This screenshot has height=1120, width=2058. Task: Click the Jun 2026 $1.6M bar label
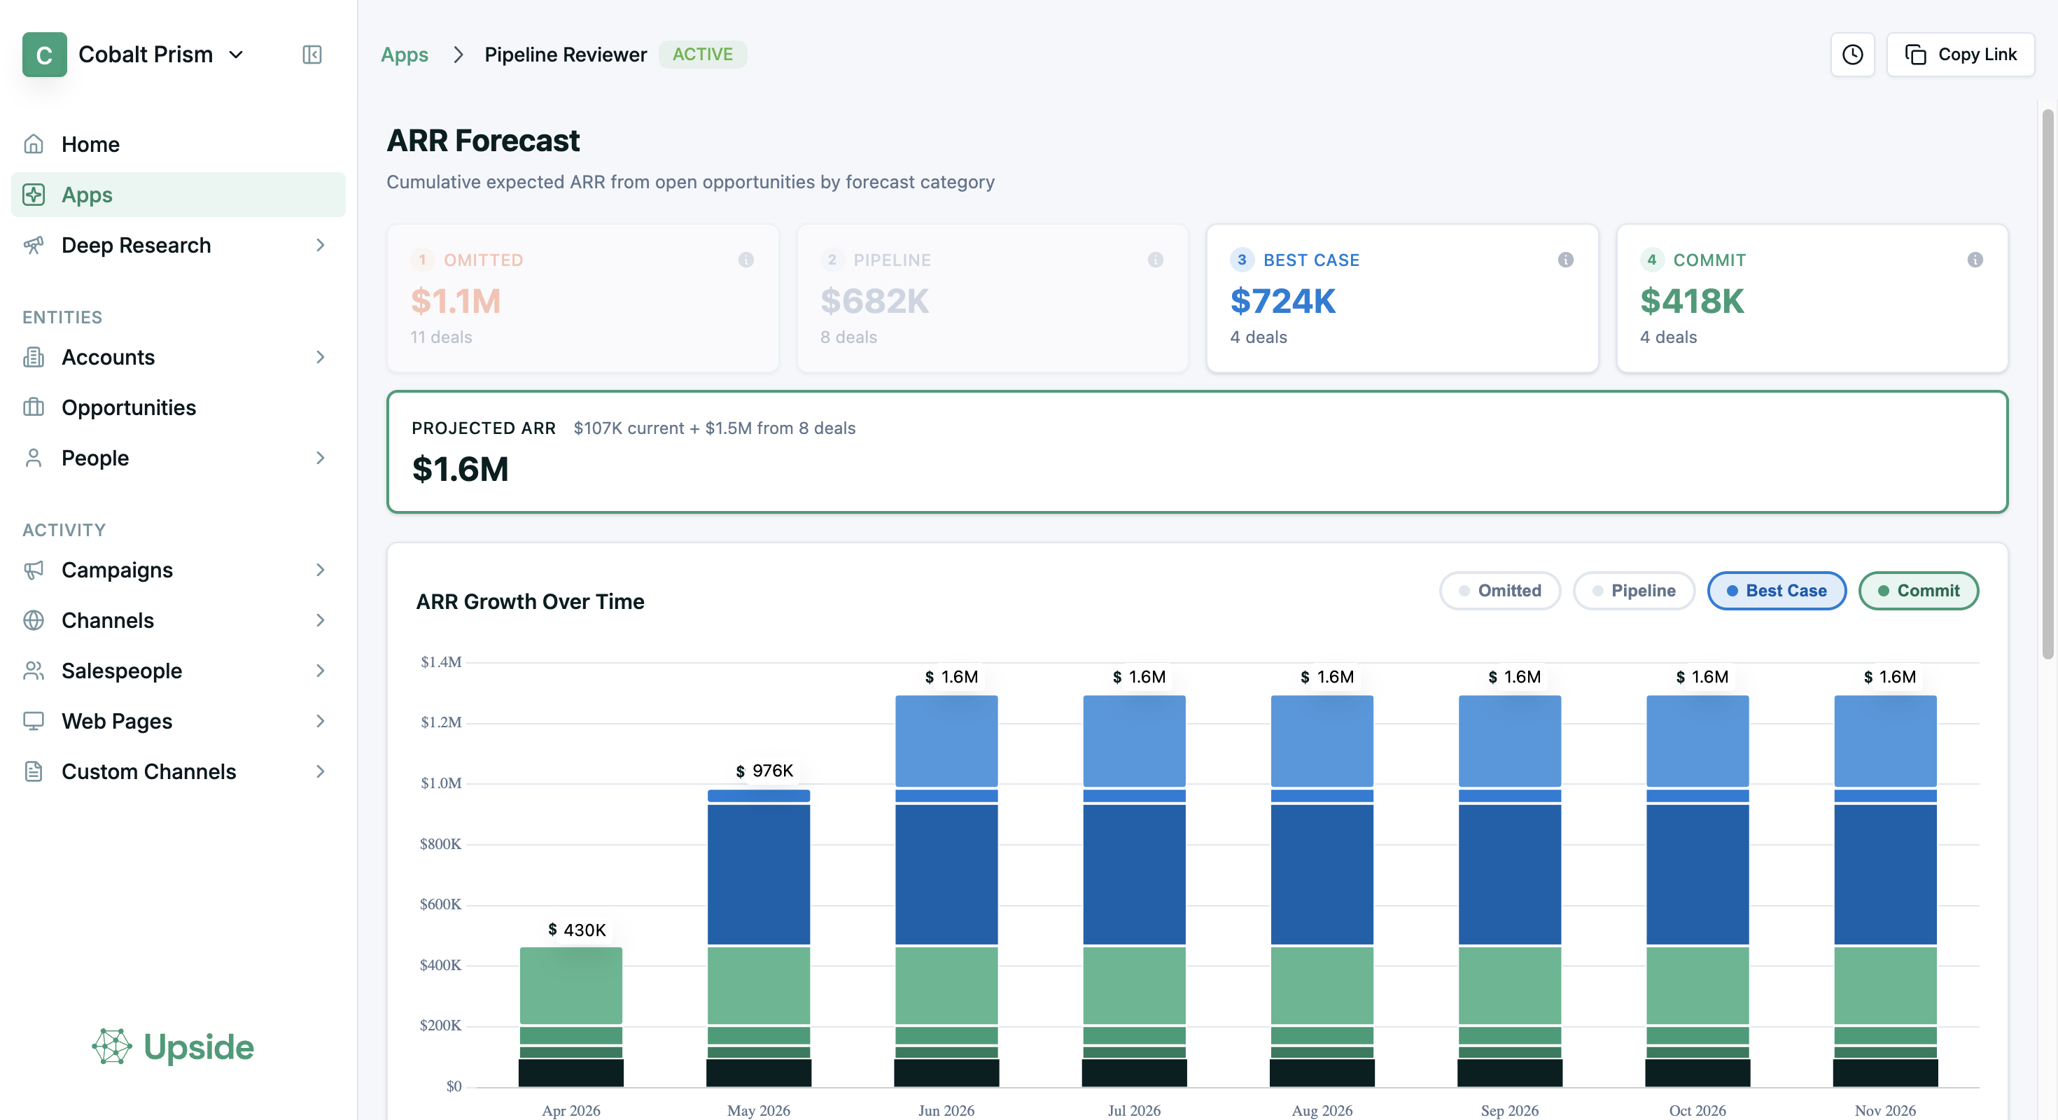[x=951, y=677]
